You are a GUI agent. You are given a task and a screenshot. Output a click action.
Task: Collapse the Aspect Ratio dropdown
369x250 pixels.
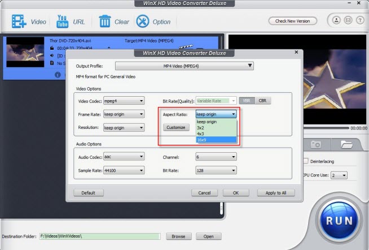(216, 114)
